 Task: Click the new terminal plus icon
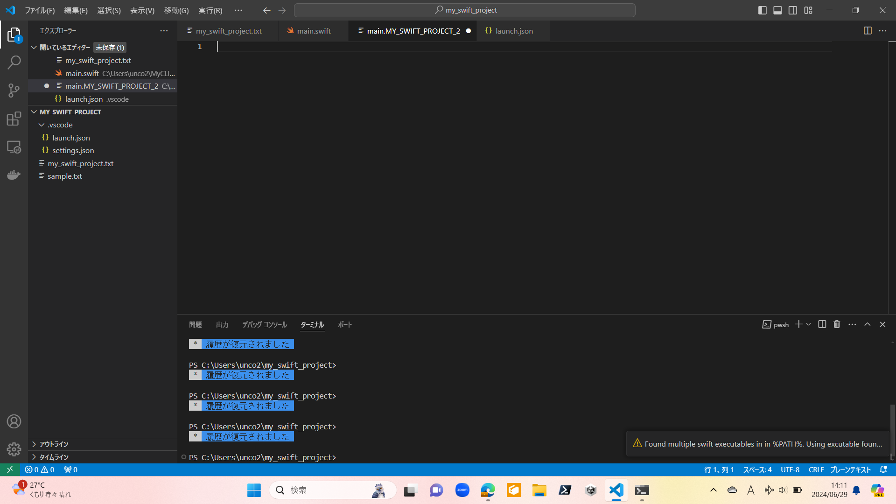coord(798,324)
